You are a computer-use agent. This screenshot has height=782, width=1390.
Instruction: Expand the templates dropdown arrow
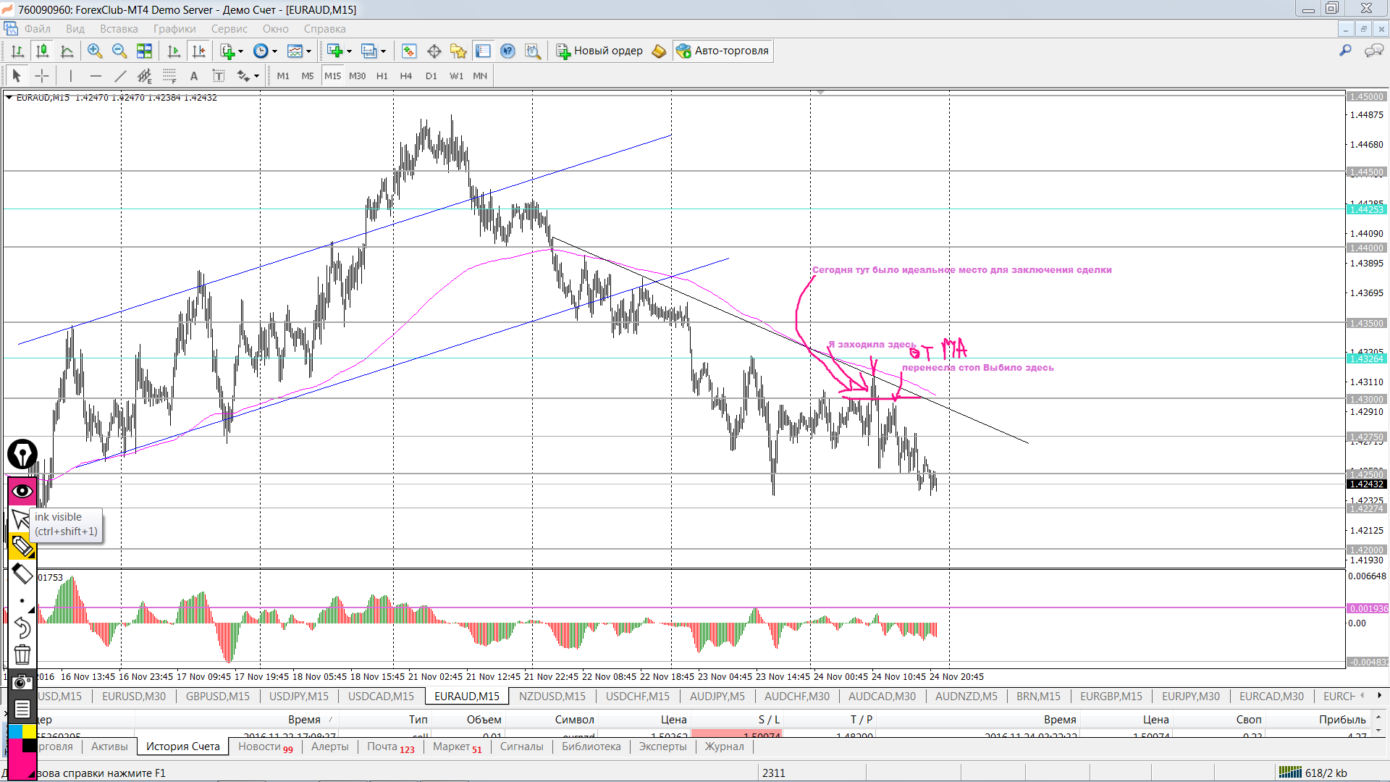pos(309,51)
